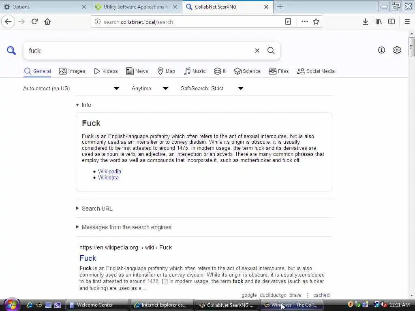The image size is (415, 311).
Task: Toggle reader view in address bar
Action: [288, 22]
